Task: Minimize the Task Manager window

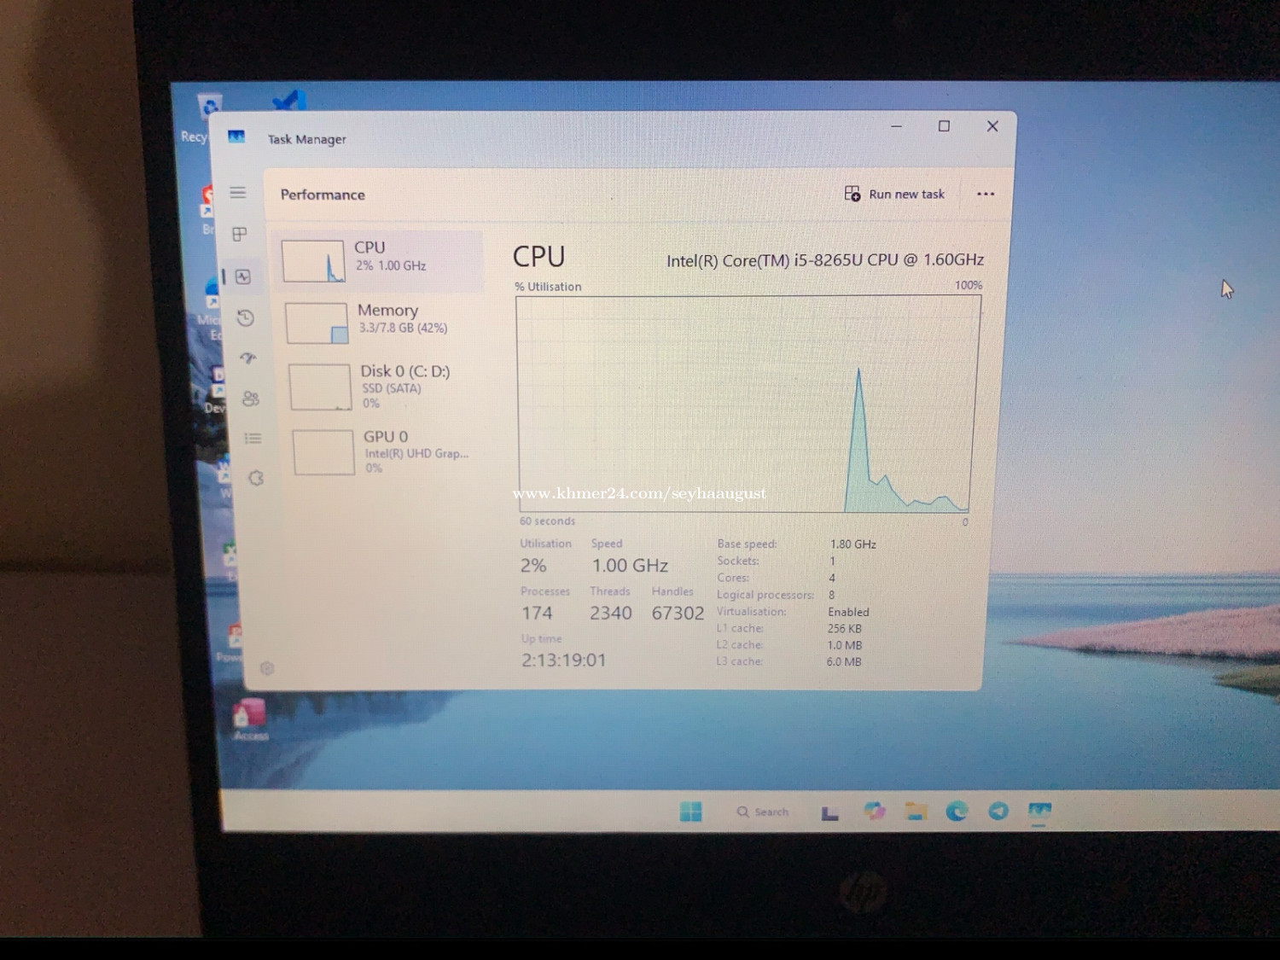Action: (896, 126)
